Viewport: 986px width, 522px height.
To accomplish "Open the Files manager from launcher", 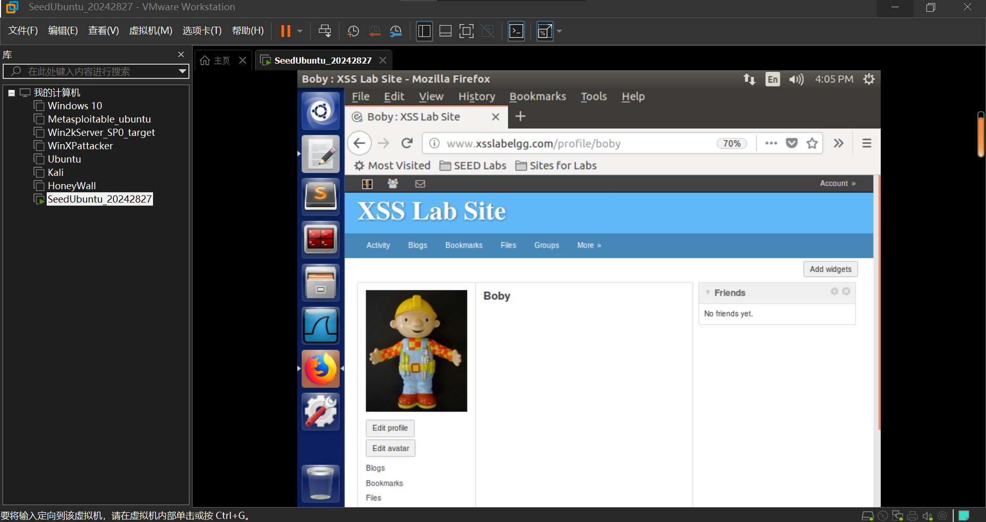I will 320,283.
